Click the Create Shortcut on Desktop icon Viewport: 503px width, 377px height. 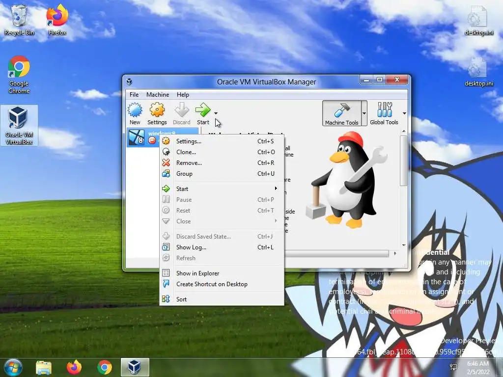point(166,284)
